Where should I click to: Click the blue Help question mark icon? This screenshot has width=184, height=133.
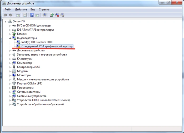(32, 15)
